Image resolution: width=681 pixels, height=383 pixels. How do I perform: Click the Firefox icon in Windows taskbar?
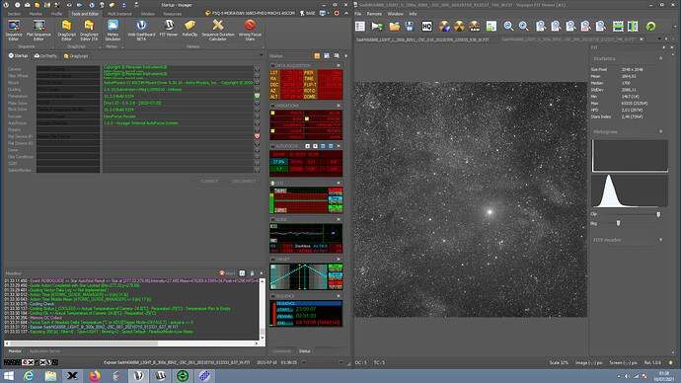94,376
